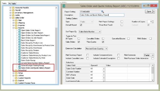The width and height of the screenshot is (160, 91).
Task: Click Selections grid scroll down arrow
Action: 153,80
